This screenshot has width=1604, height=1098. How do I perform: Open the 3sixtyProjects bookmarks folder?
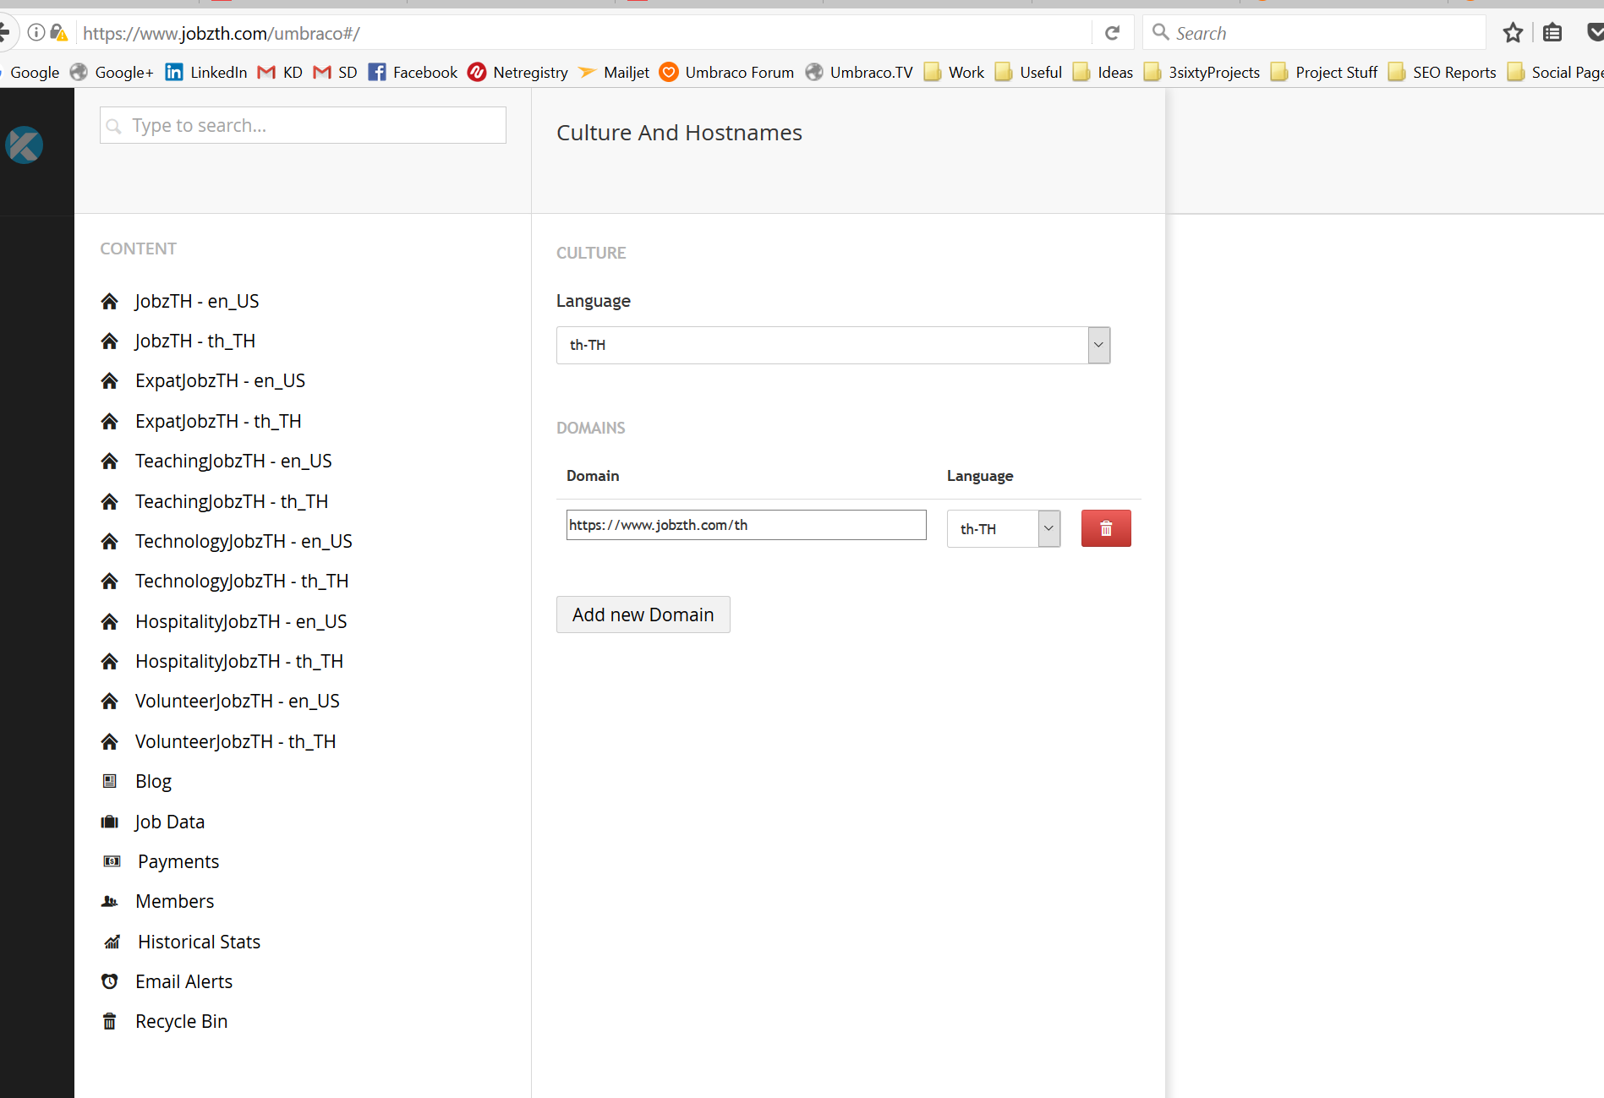[x=1202, y=73]
